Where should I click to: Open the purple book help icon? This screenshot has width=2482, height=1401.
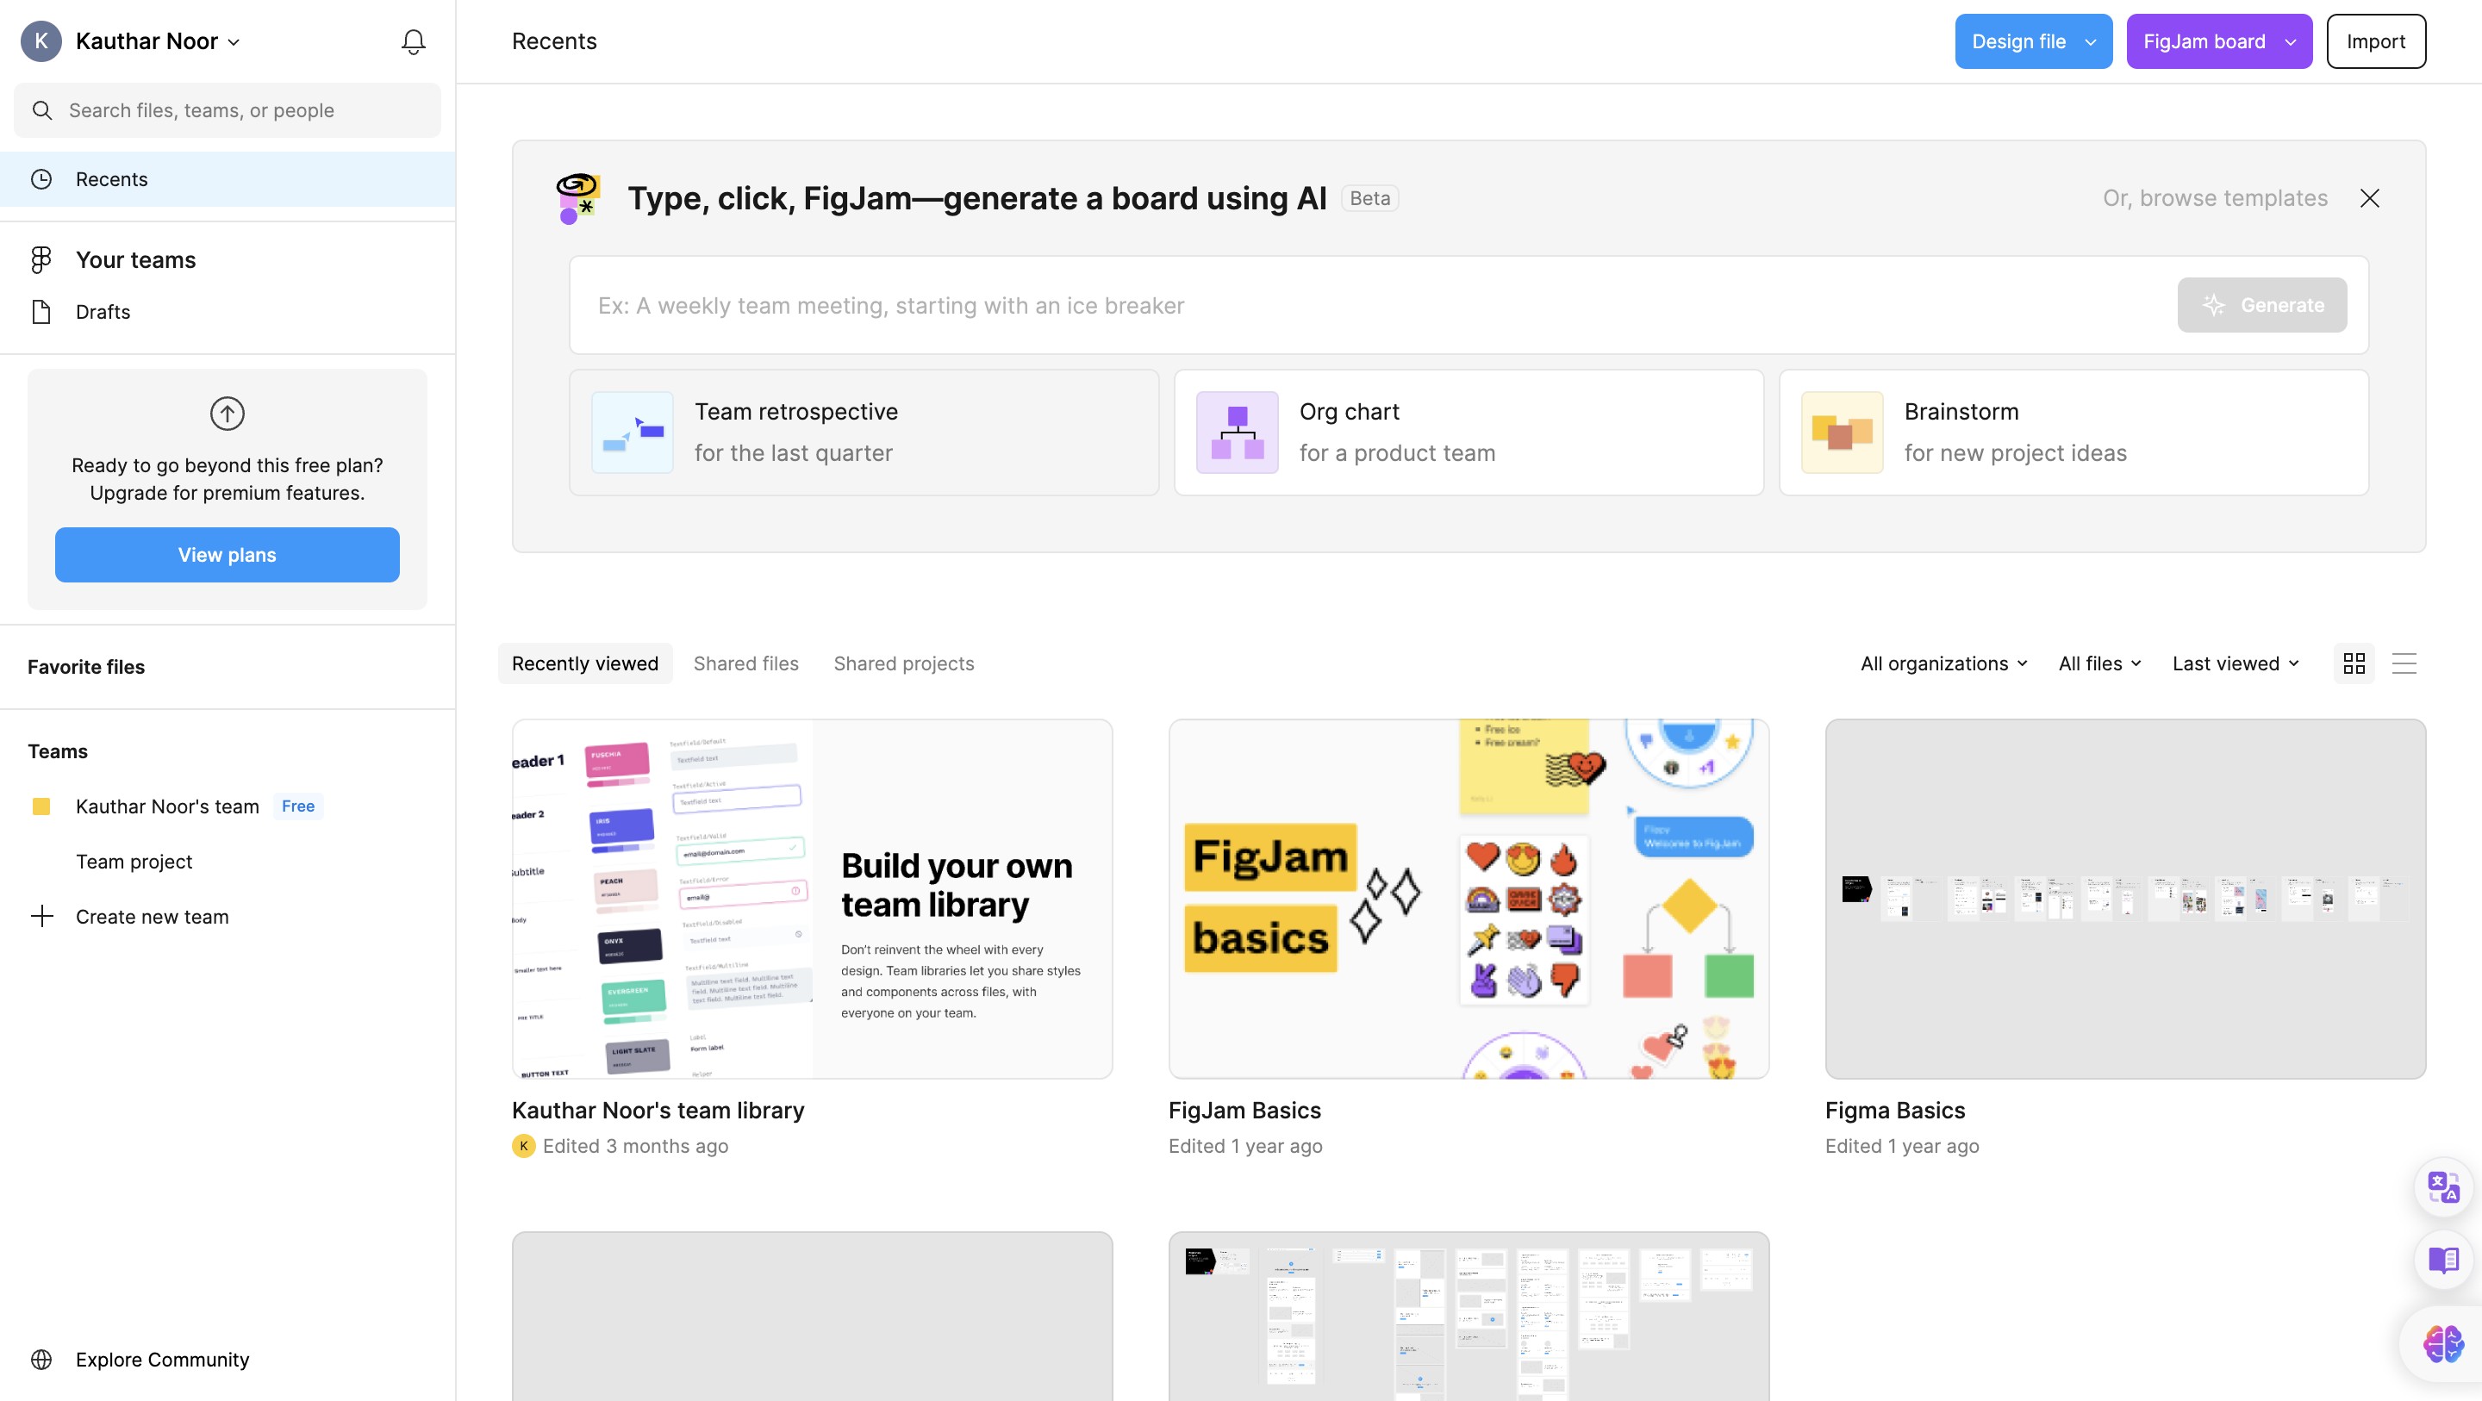tap(2442, 1260)
